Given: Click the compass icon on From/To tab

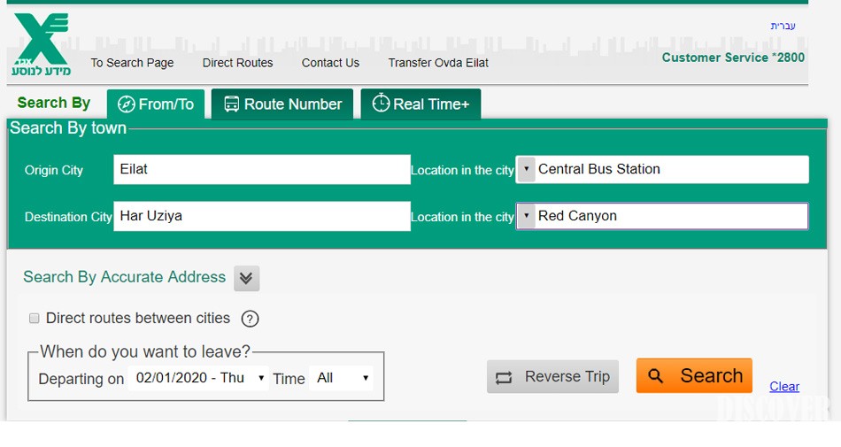Looking at the screenshot, I should tap(127, 104).
